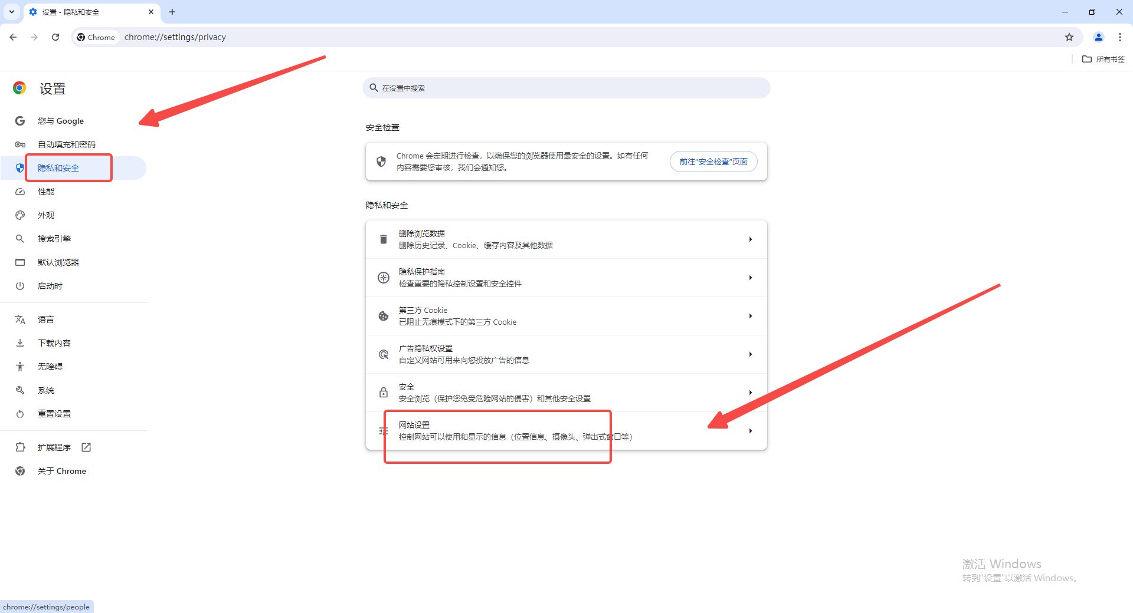Expand the 第三方 Cookie row arrow
1133x613 pixels.
(x=751, y=316)
